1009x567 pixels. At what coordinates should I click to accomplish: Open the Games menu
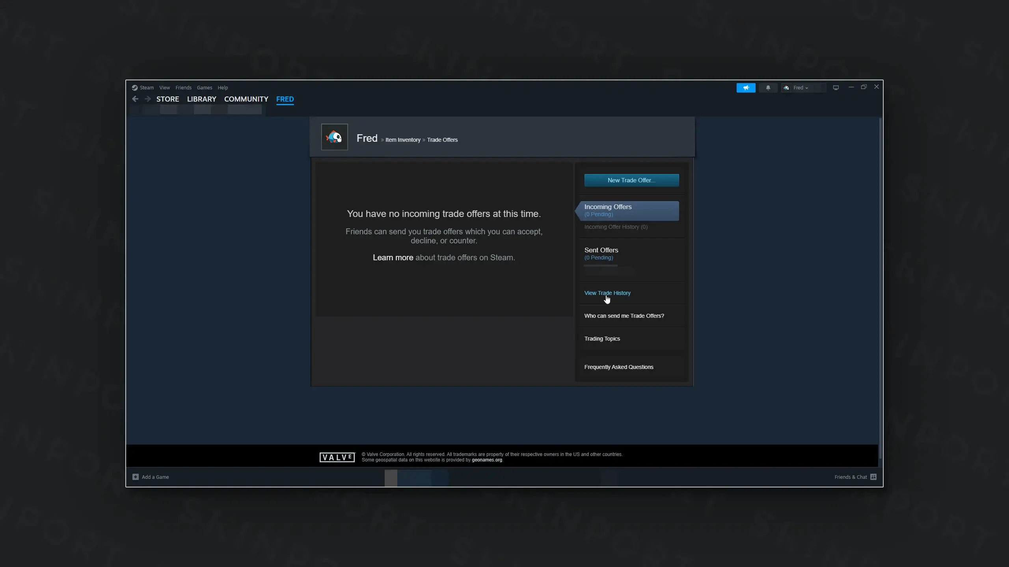click(x=204, y=88)
